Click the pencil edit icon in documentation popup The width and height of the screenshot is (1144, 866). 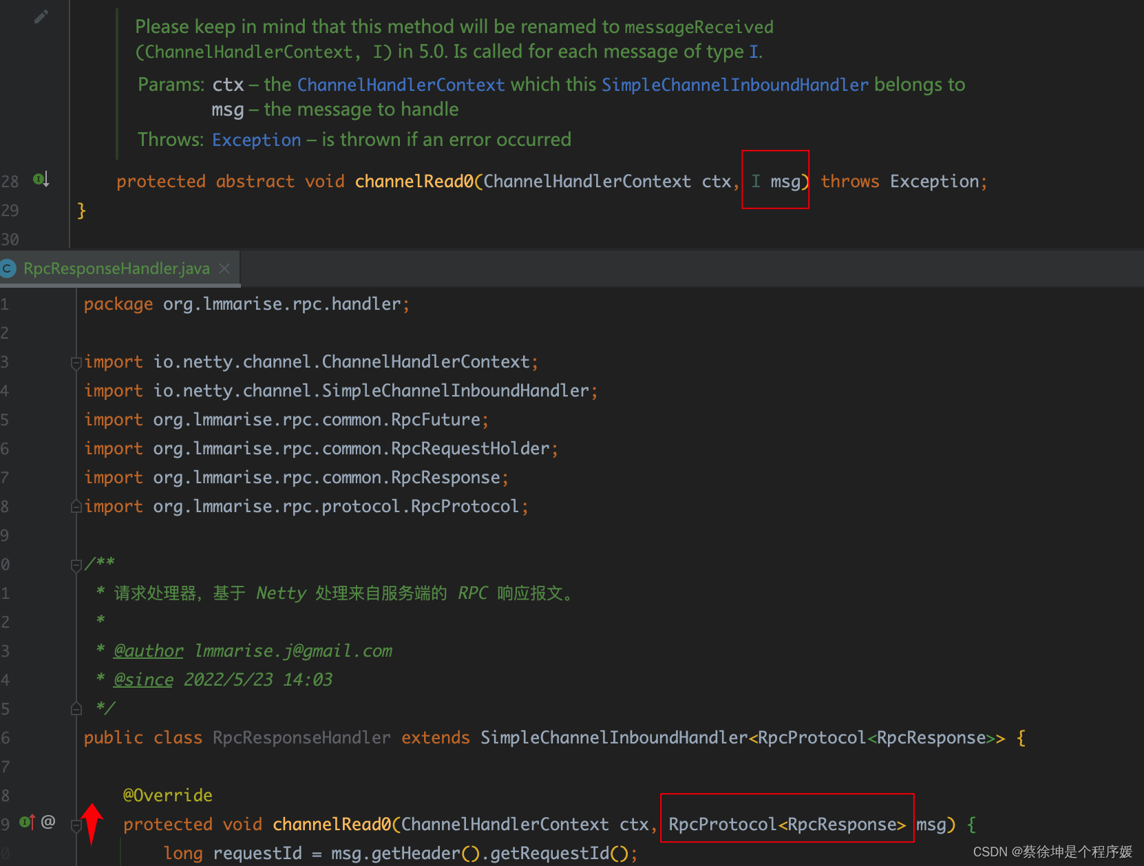[41, 16]
